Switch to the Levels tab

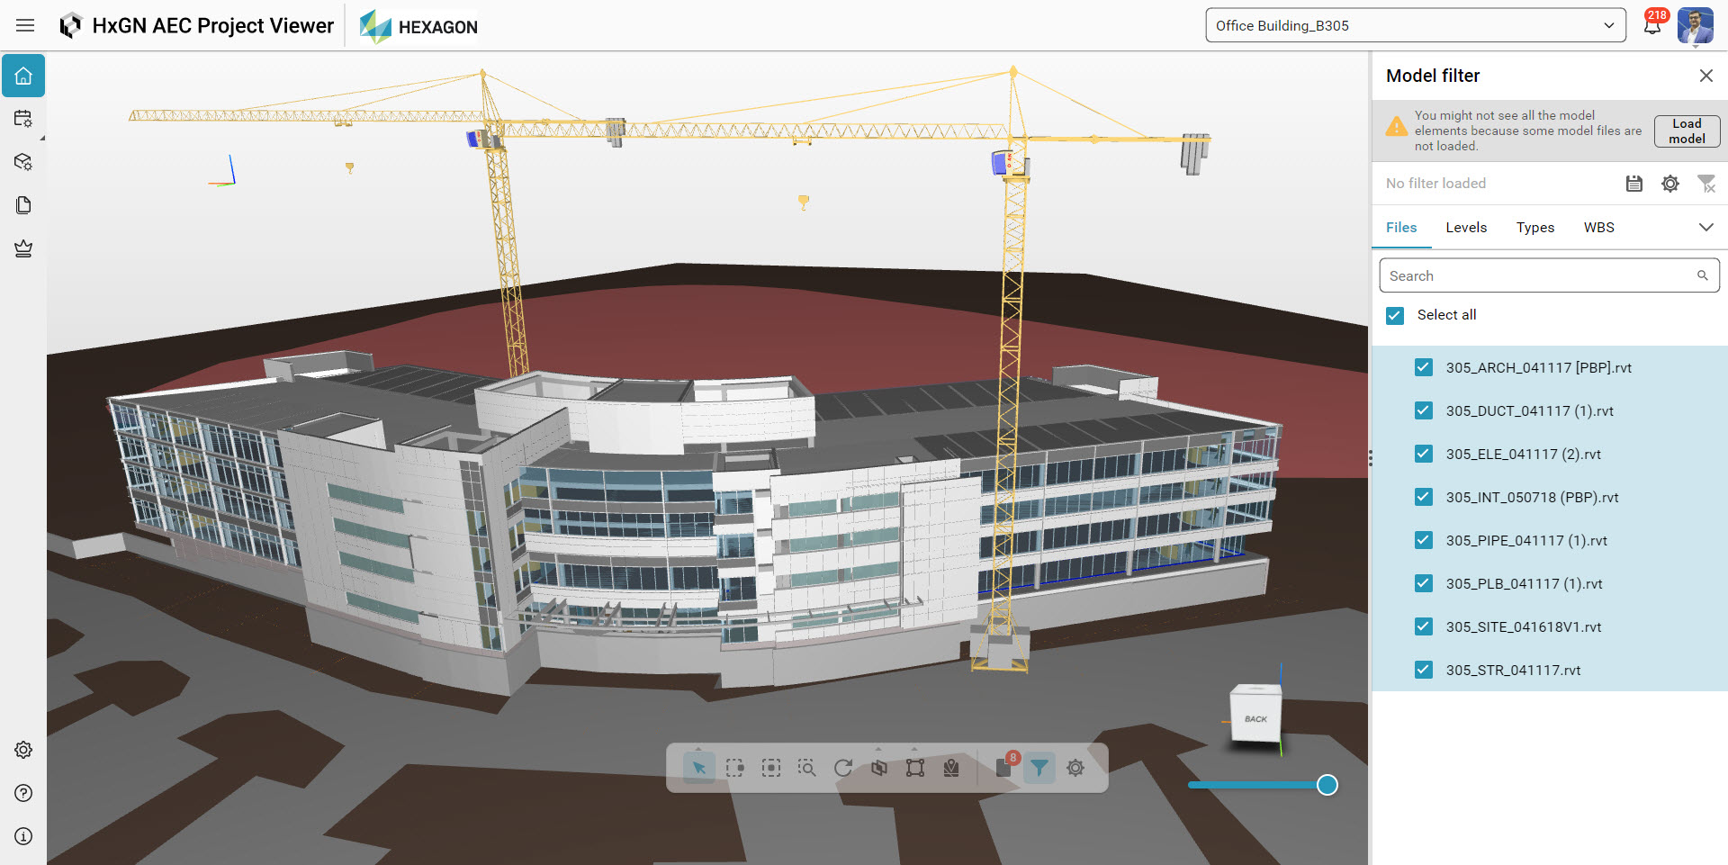pyautogui.click(x=1465, y=228)
